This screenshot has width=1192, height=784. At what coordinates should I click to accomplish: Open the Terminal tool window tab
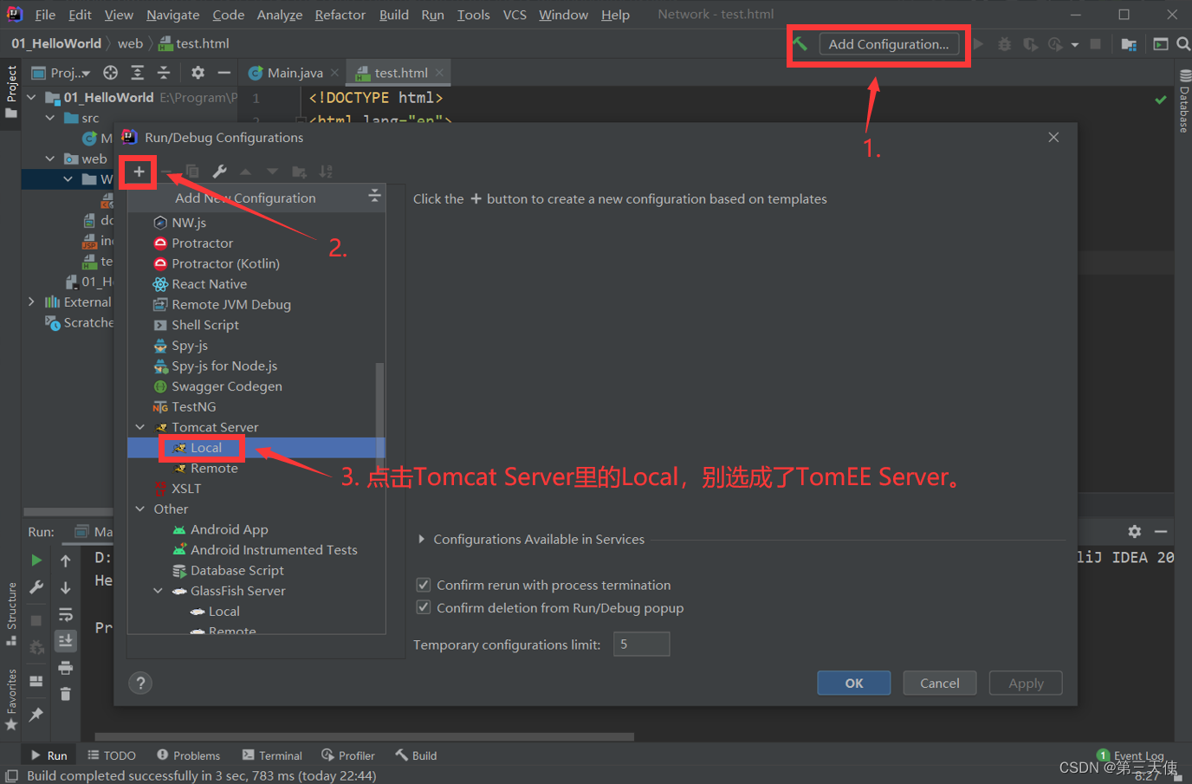click(x=272, y=755)
